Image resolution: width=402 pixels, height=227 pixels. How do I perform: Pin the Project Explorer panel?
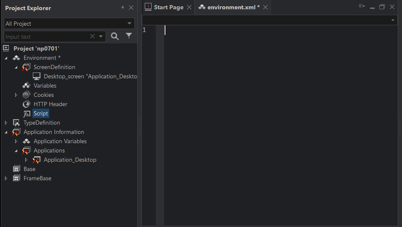pos(122,8)
